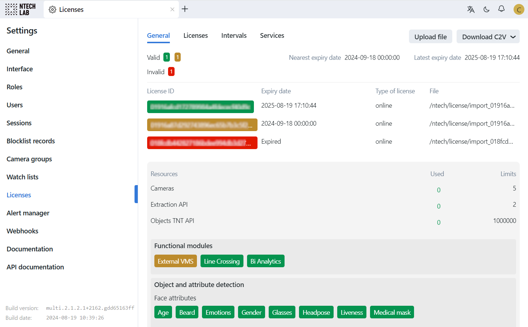Viewport: 528px width, 327px height.
Task: Add a new tab with plus icon
Action: click(185, 9)
